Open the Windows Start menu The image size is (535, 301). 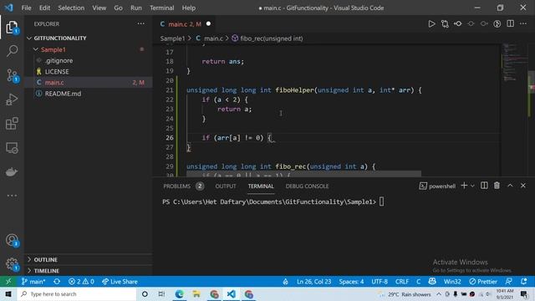8,293
